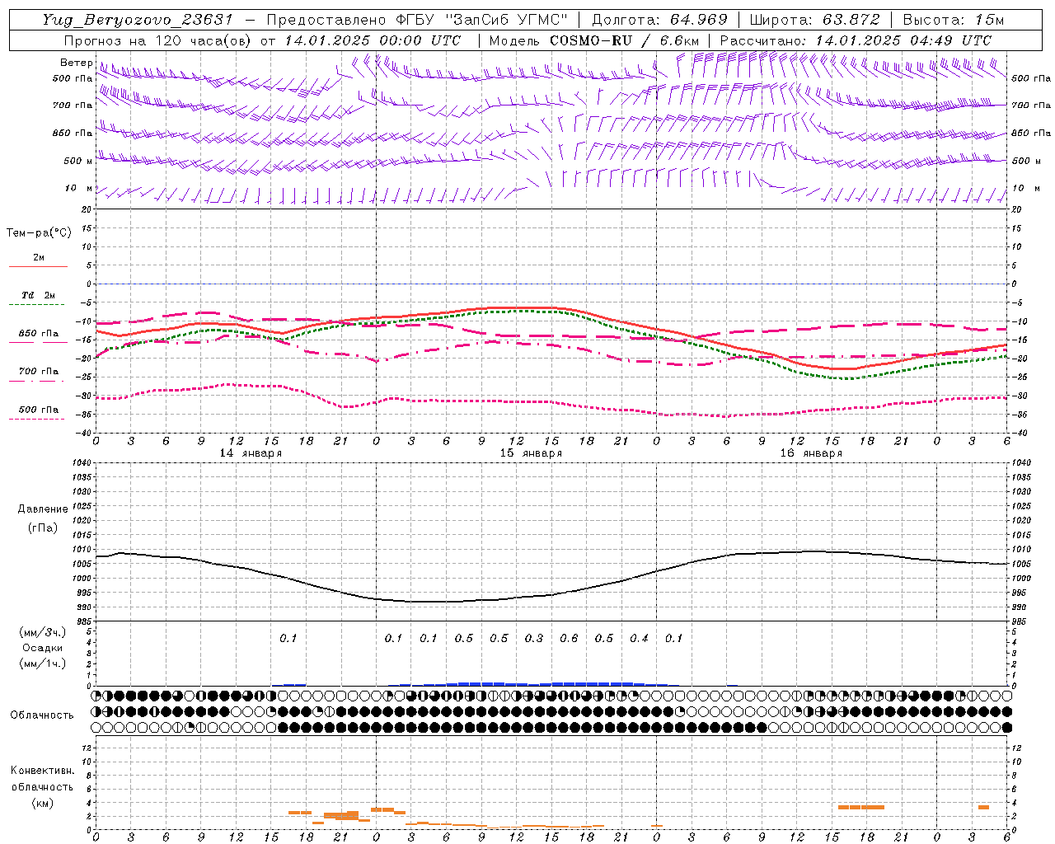Click the Осадки precipitation label
The height and width of the screenshot is (844, 1055).
point(42,648)
